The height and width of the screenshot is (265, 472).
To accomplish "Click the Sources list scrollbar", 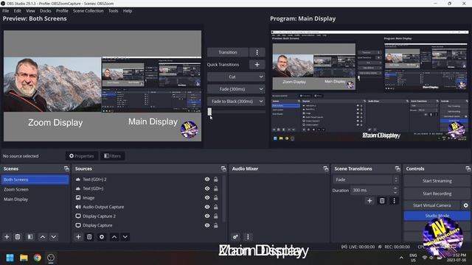I will point(223,198).
